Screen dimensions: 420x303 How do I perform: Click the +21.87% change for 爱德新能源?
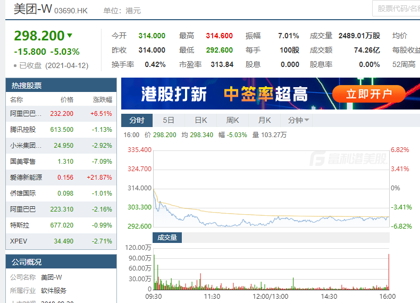[x=99, y=178]
